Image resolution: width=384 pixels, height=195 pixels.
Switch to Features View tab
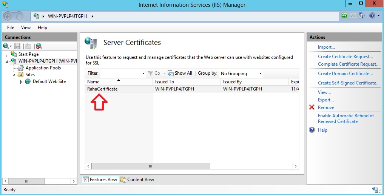pyautogui.click(x=100, y=180)
